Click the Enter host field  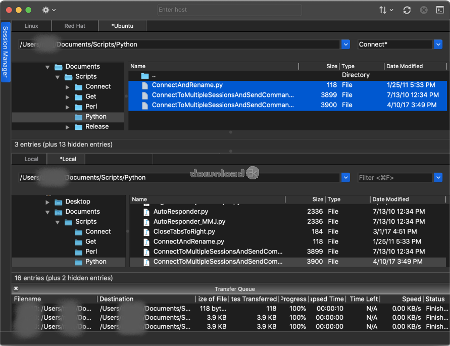[230, 10]
